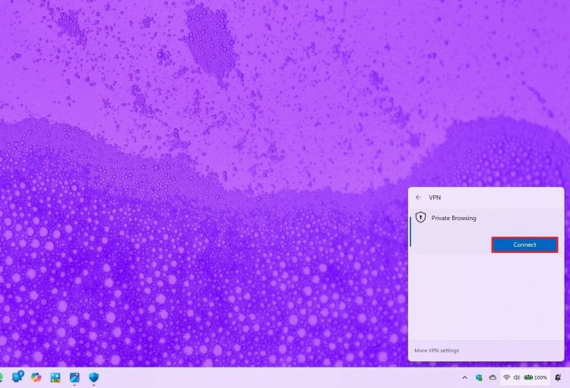Launch Copilot from the taskbar
The height and width of the screenshot is (388, 570).
pos(36,377)
